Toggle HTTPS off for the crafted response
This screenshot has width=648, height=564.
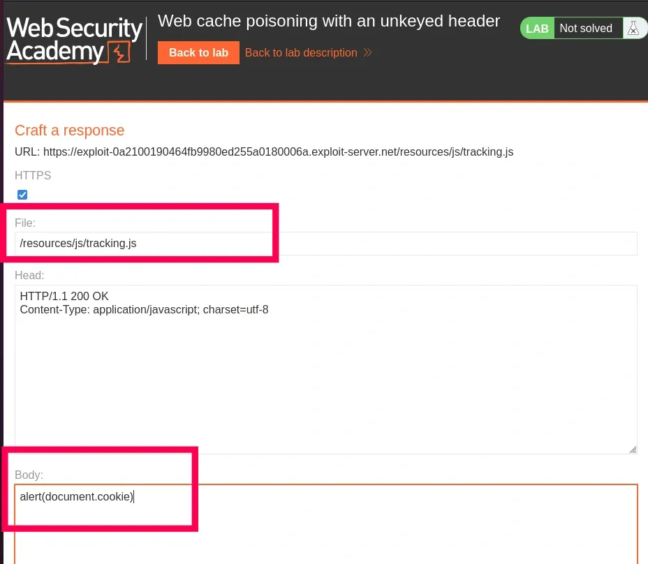[22, 195]
